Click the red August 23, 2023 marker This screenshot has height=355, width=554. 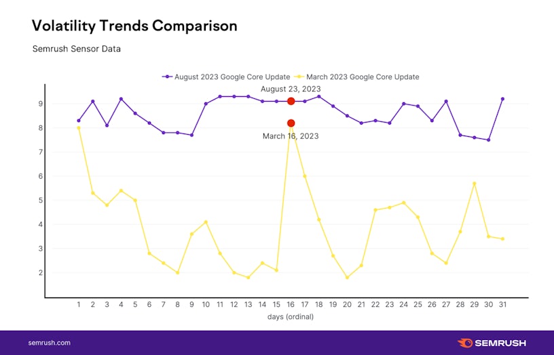(291, 101)
